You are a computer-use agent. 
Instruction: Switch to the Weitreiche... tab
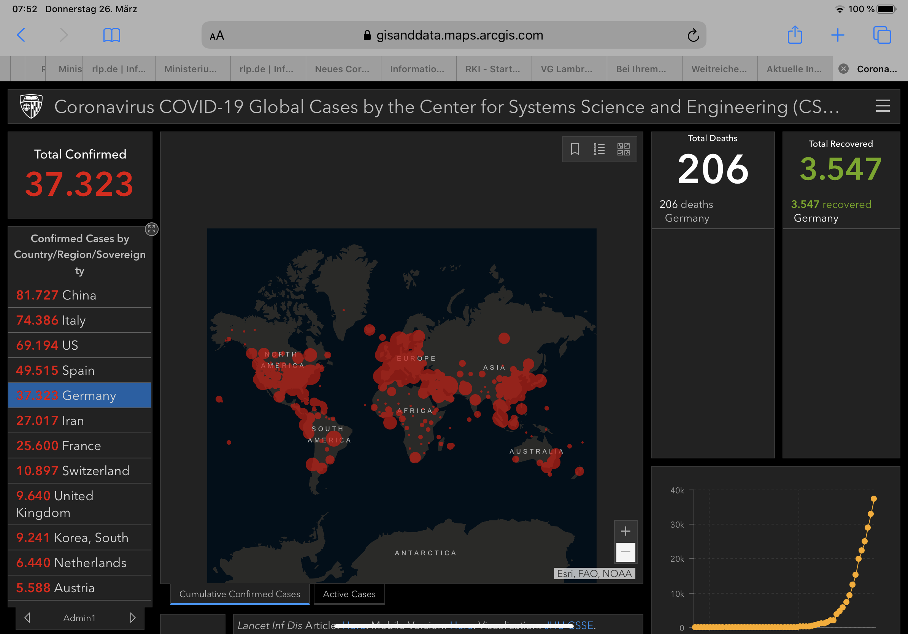719,69
